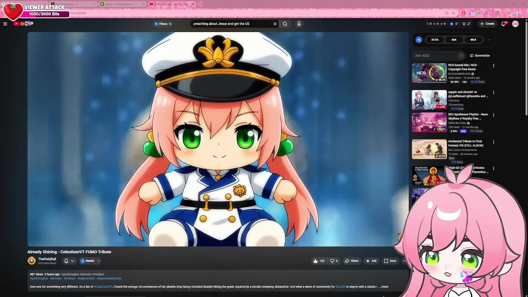Open options for Orchestral Tribute video
The width and height of the screenshot is (528, 297).
pyautogui.click(x=493, y=141)
